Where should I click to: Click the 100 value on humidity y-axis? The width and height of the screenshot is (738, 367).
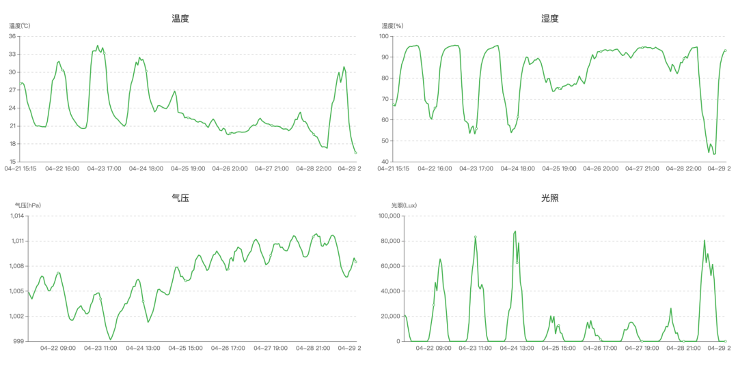click(383, 36)
